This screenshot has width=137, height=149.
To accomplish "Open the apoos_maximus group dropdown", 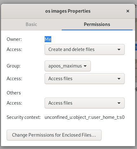I will coord(68,66).
